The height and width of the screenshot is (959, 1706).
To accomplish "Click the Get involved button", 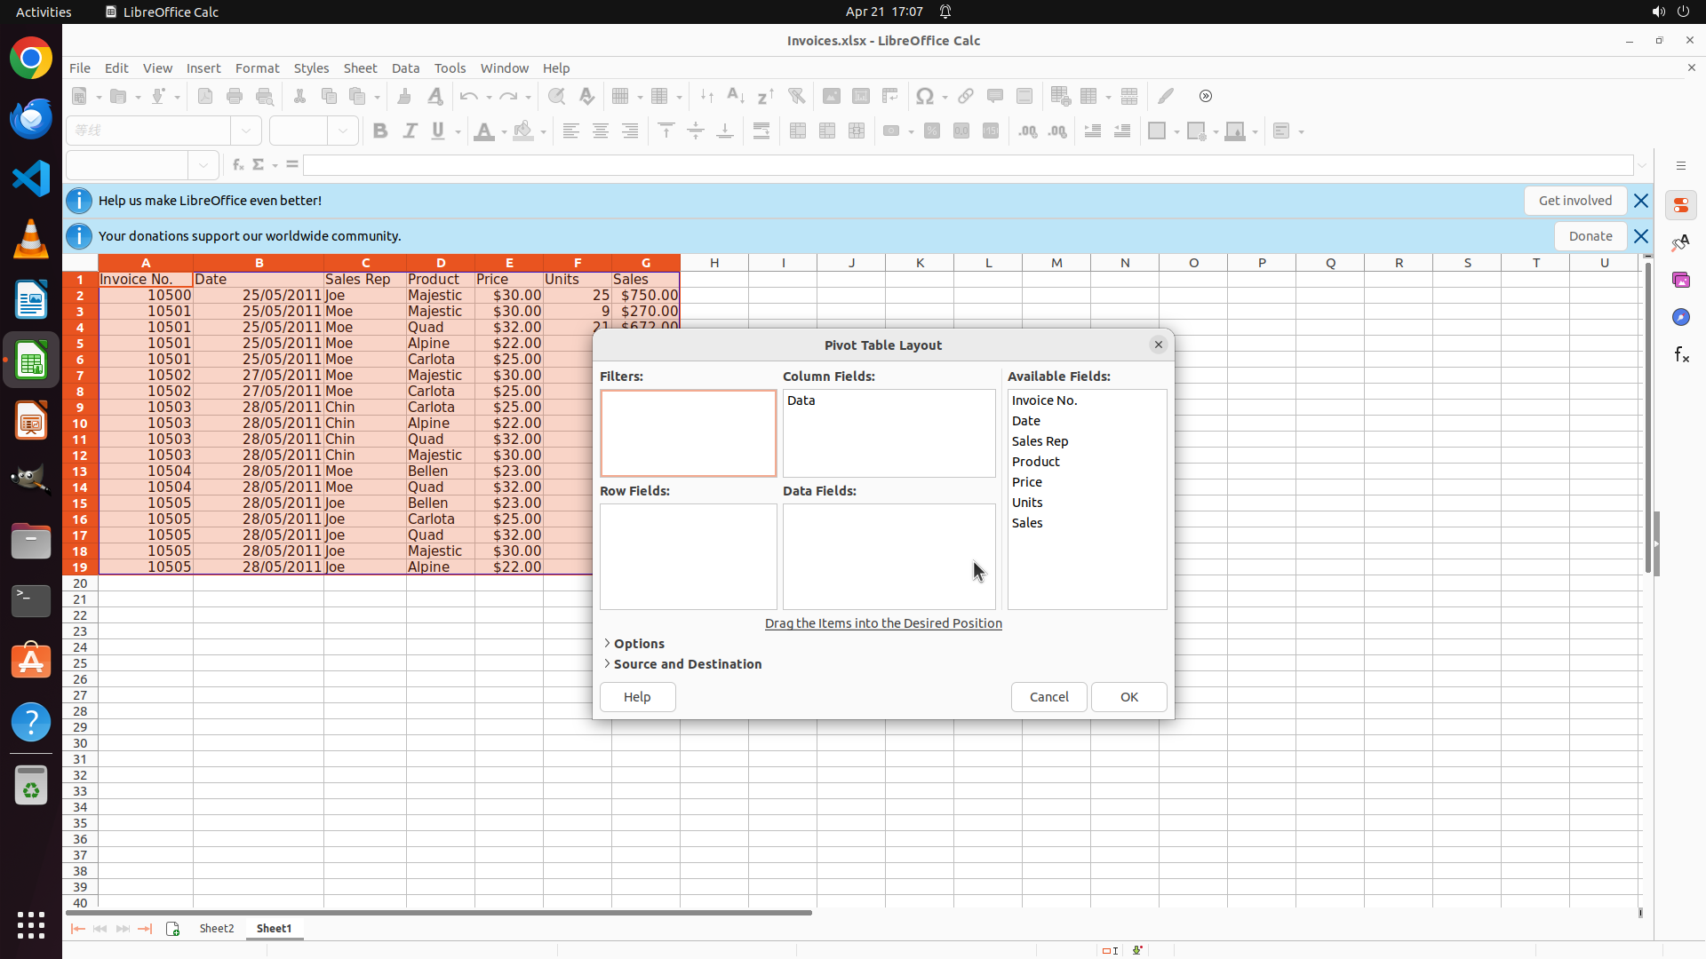I will (x=1574, y=201).
